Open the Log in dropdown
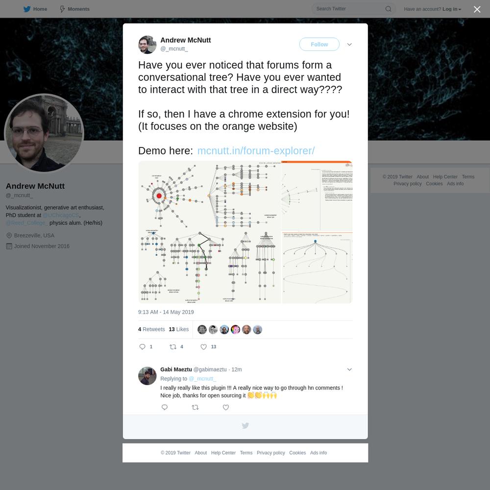Image resolution: width=490 pixels, height=490 pixels. coord(452,9)
